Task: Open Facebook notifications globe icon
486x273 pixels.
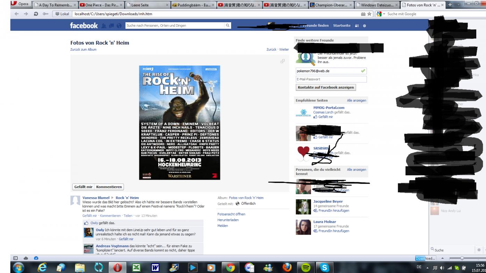Action: (x=119, y=26)
